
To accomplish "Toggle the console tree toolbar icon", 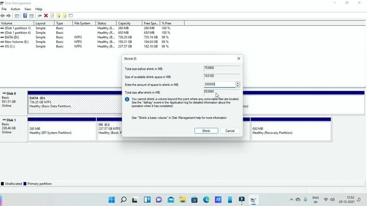I will coord(17,15).
